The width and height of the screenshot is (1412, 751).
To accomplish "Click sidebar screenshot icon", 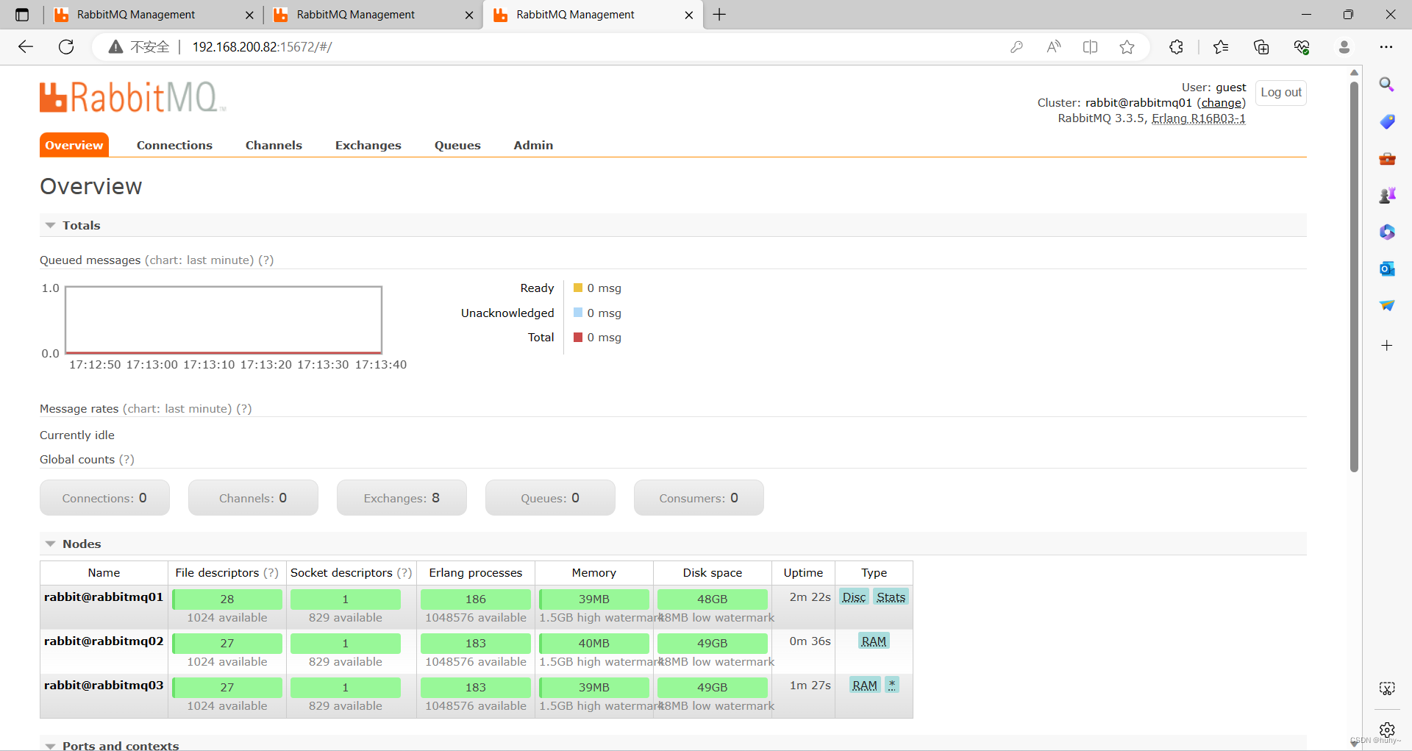I will coord(1387,688).
